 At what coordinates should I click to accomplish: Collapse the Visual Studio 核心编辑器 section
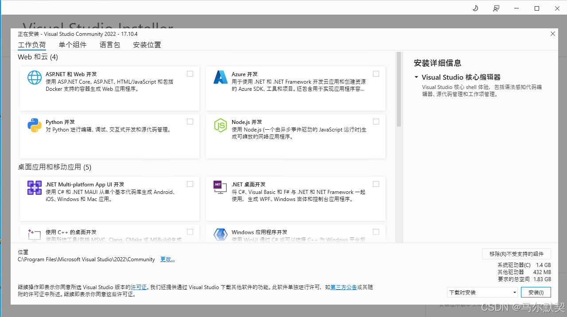coord(416,77)
